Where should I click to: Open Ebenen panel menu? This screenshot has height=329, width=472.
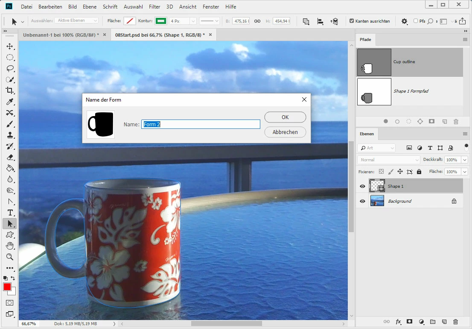[x=465, y=134]
